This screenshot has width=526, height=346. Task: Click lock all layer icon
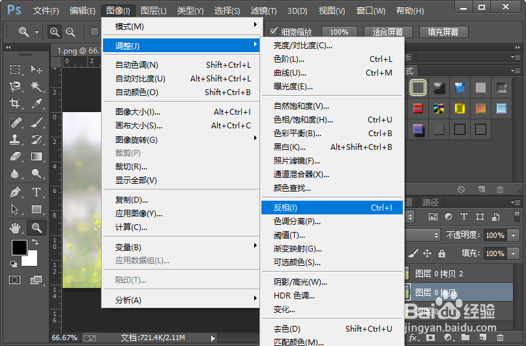[x=442, y=253]
